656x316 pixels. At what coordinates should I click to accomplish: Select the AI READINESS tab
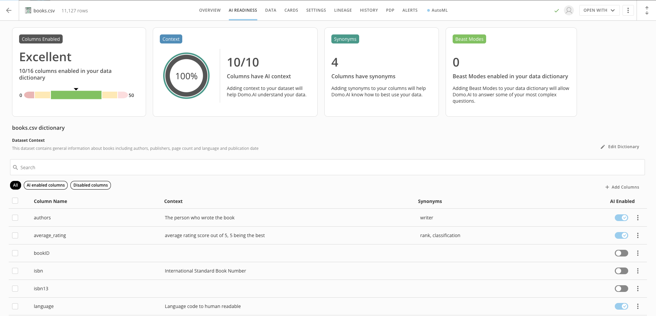click(x=243, y=10)
